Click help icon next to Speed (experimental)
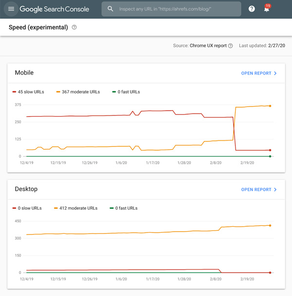Screen dimensions: 292x296 tap(74, 27)
